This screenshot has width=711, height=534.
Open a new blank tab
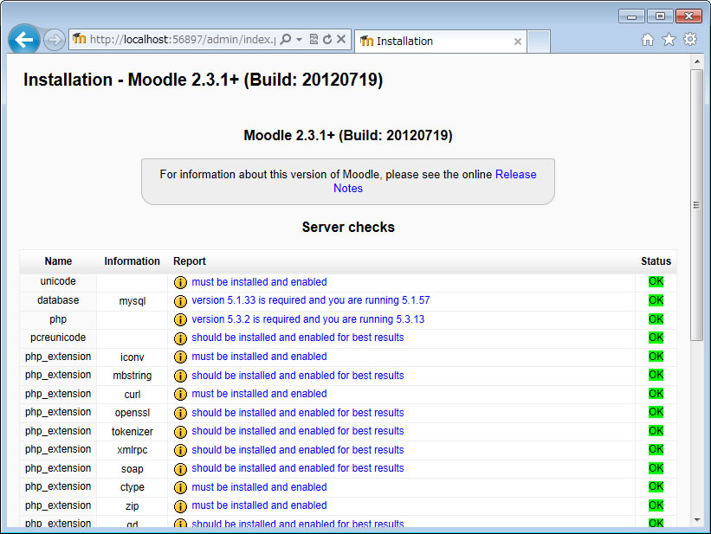point(538,41)
